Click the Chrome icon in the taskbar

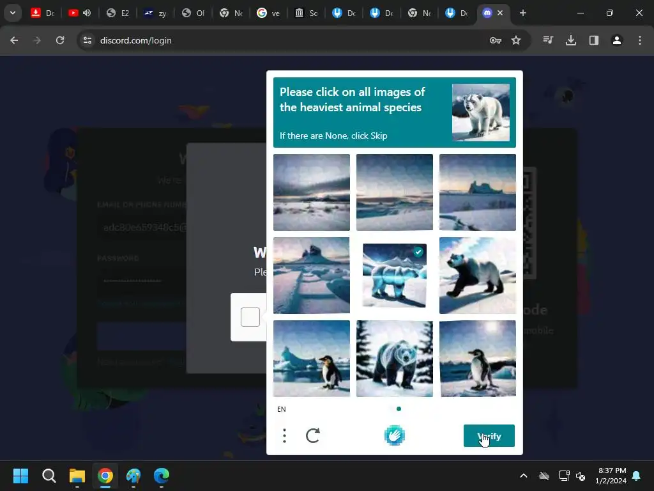105,476
